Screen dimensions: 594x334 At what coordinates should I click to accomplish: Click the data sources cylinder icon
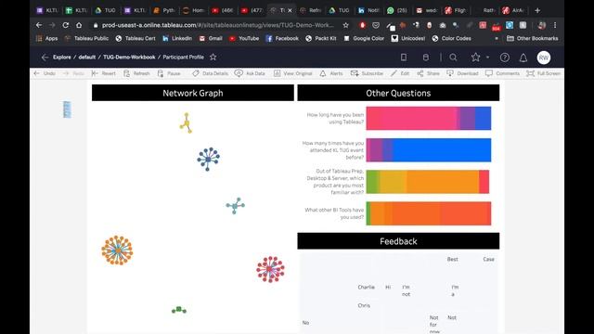coord(426,58)
